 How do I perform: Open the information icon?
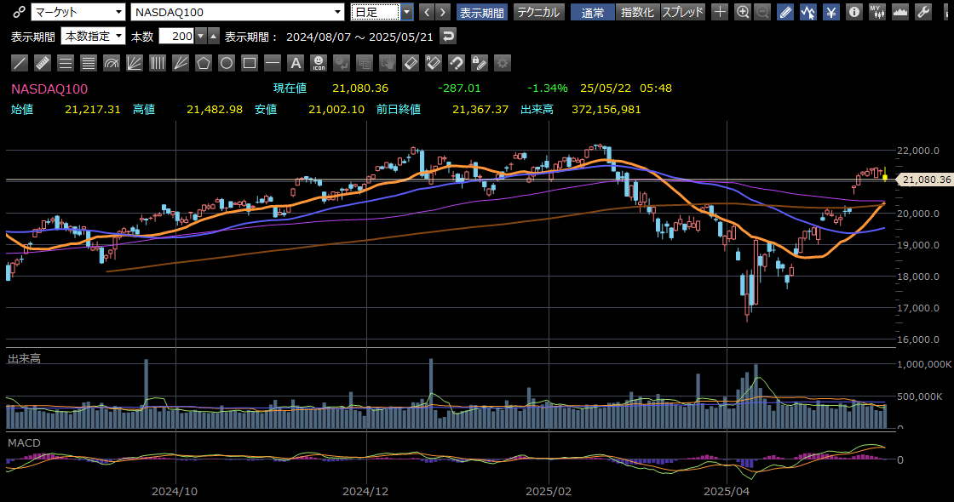click(854, 12)
